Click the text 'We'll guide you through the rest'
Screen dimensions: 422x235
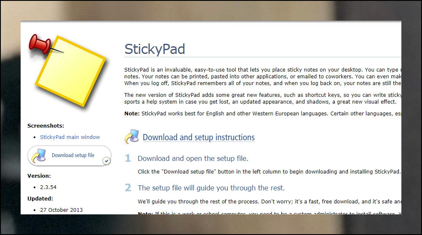tap(270, 202)
